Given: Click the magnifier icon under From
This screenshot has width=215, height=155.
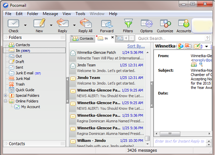Looking at the screenshot, I should [201, 64].
